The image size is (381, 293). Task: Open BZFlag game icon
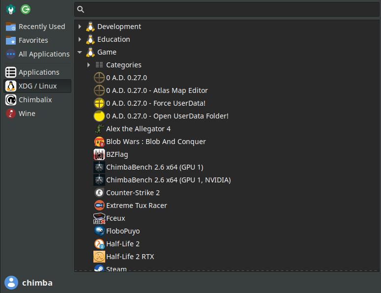tap(99, 154)
